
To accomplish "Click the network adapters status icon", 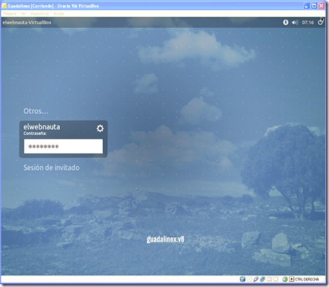I will coord(262,279).
